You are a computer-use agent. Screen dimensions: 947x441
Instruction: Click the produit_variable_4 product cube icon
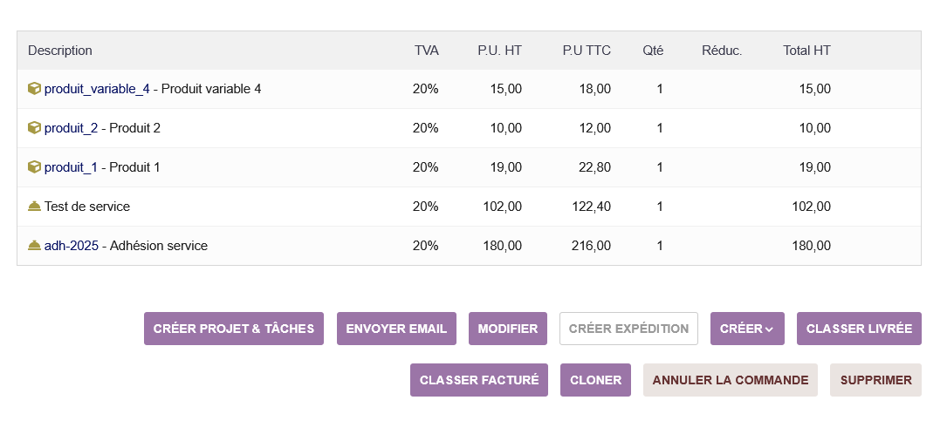pyautogui.click(x=34, y=88)
